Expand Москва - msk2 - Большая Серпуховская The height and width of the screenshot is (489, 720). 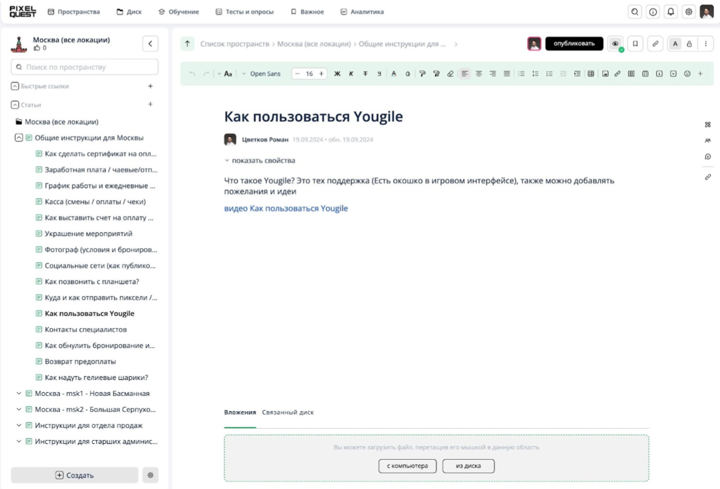19,409
